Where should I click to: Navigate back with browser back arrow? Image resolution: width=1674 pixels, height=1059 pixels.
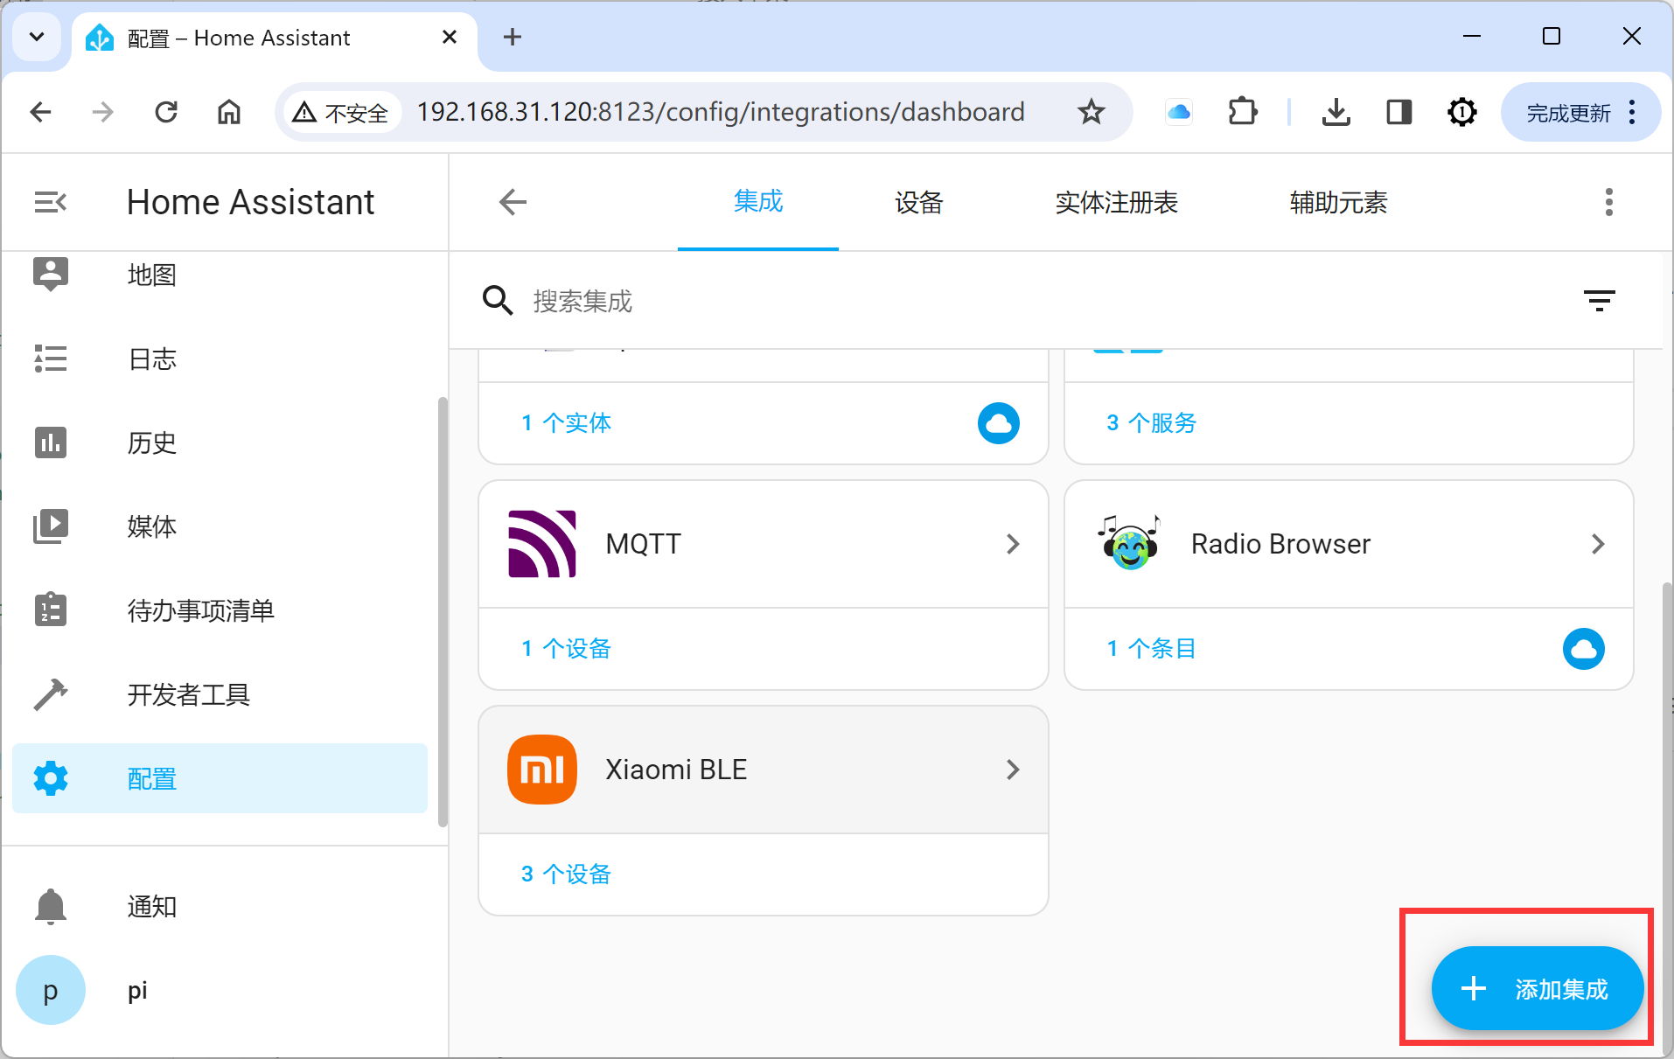(40, 112)
